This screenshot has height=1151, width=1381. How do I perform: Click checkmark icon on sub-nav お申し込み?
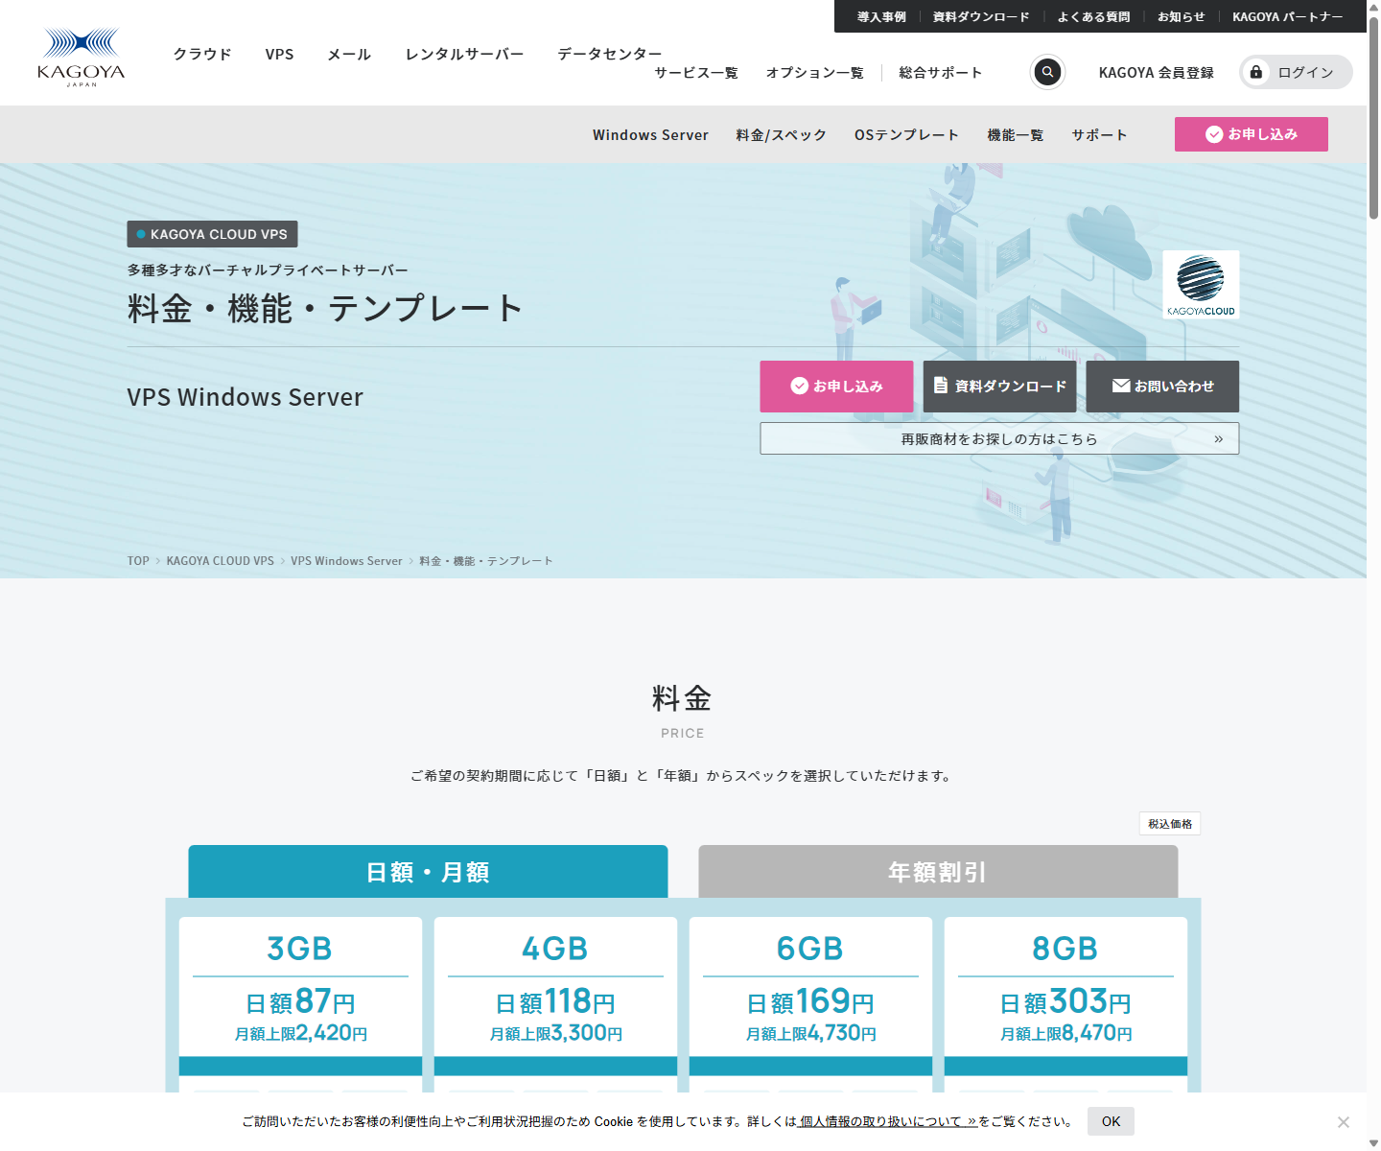pyautogui.click(x=1214, y=134)
